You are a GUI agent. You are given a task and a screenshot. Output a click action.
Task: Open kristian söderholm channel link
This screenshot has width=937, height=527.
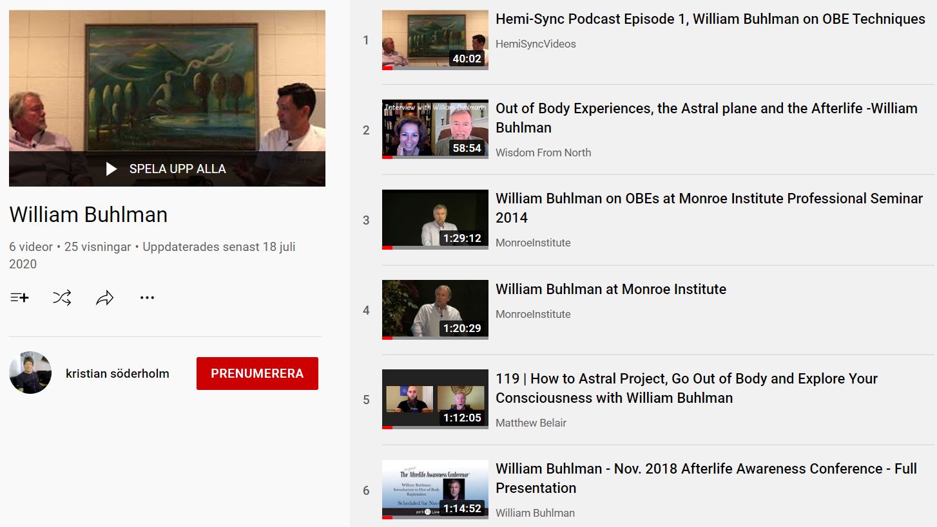[x=117, y=373]
